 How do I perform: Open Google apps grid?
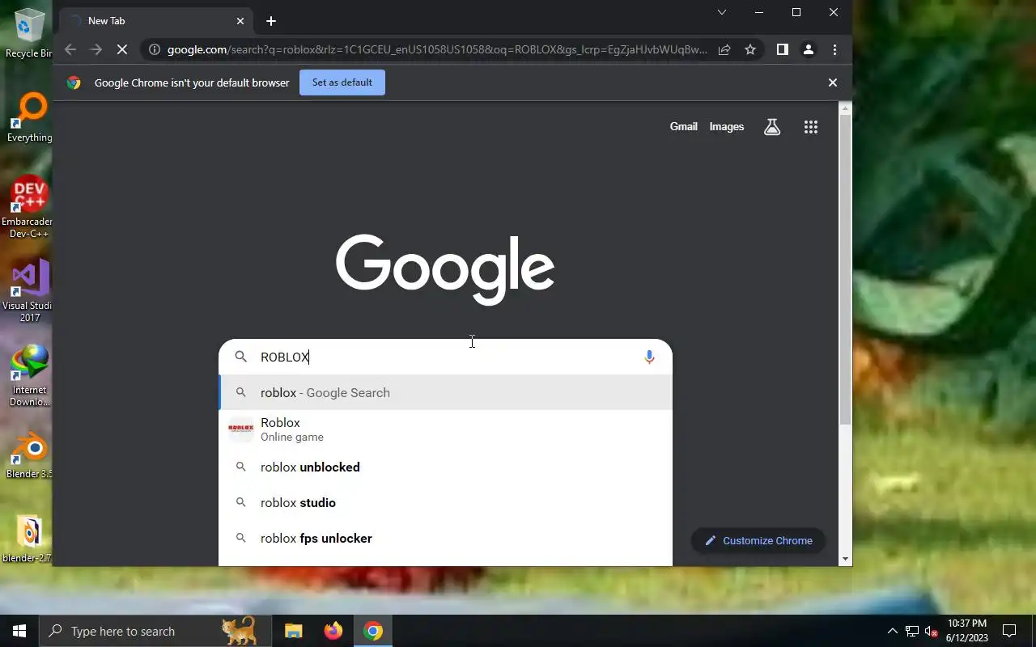coord(811,127)
